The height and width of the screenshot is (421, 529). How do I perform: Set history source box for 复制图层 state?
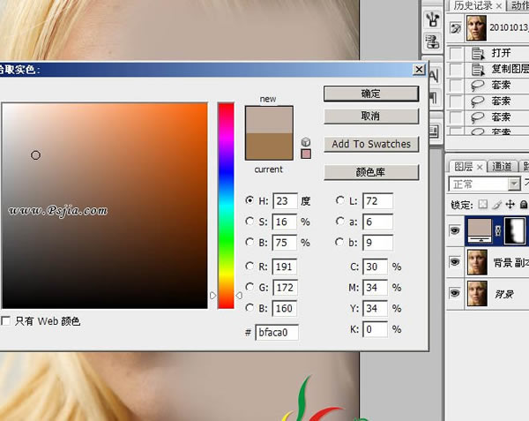click(x=456, y=69)
